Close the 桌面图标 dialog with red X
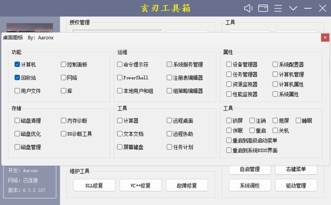Image resolution: width=331 pixels, height=205 pixels. click(x=325, y=37)
